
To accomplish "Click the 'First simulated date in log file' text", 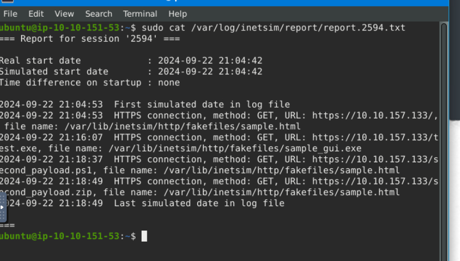I will click(202, 105).
